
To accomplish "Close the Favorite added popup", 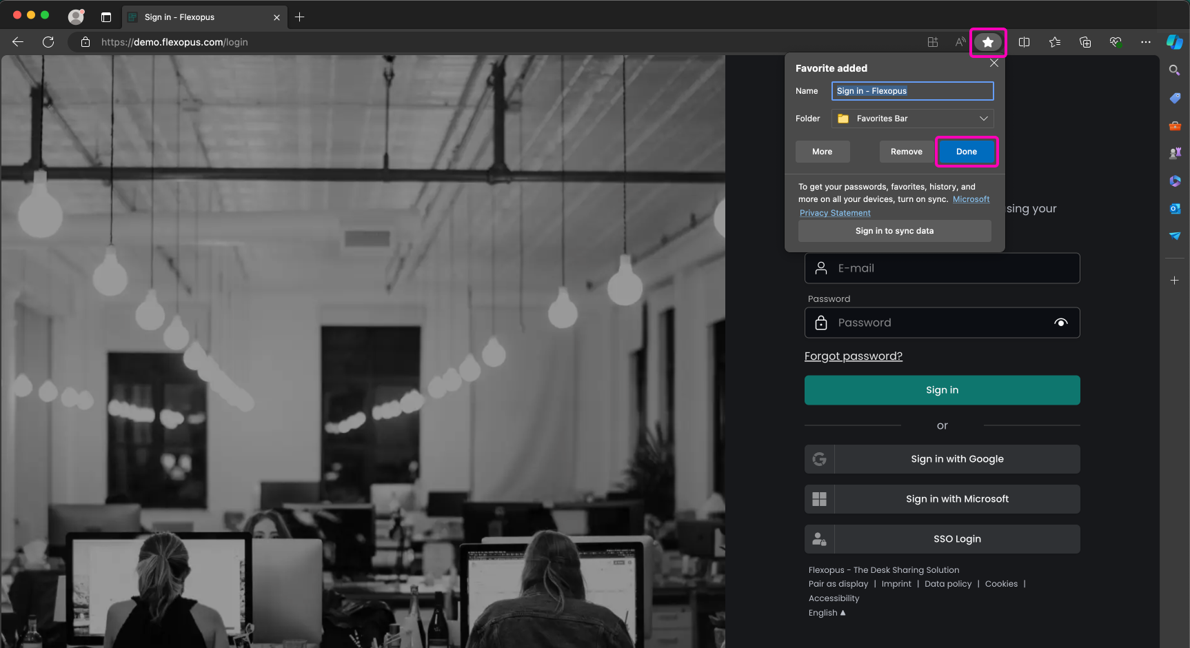I will (994, 63).
